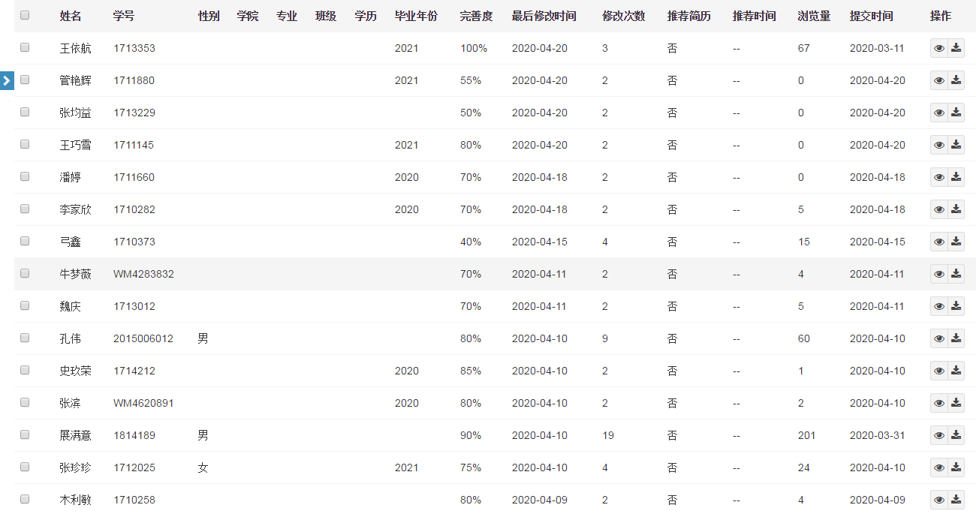Viewport: 976px width, 514px height.
Task: Download resume of 牛梦薇
Action: pyautogui.click(x=956, y=274)
